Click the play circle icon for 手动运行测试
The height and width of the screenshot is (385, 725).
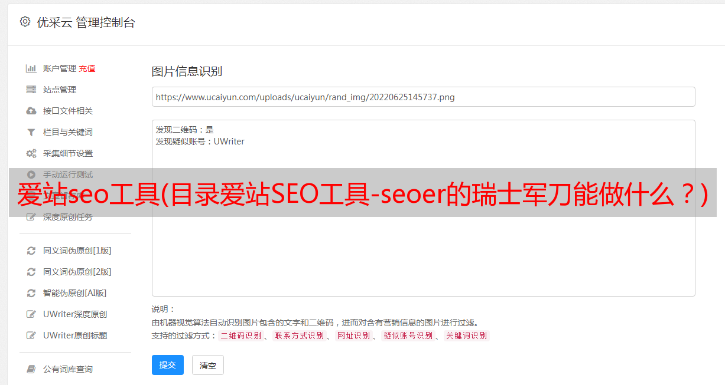click(x=31, y=175)
